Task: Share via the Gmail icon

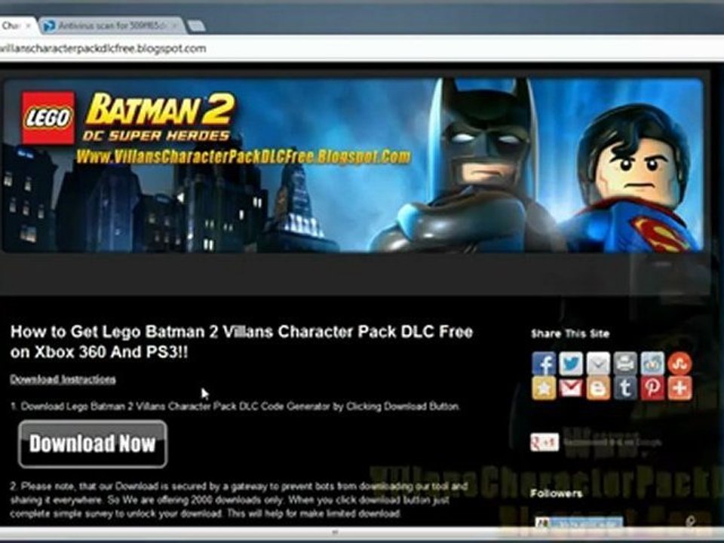Action: coord(571,388)
